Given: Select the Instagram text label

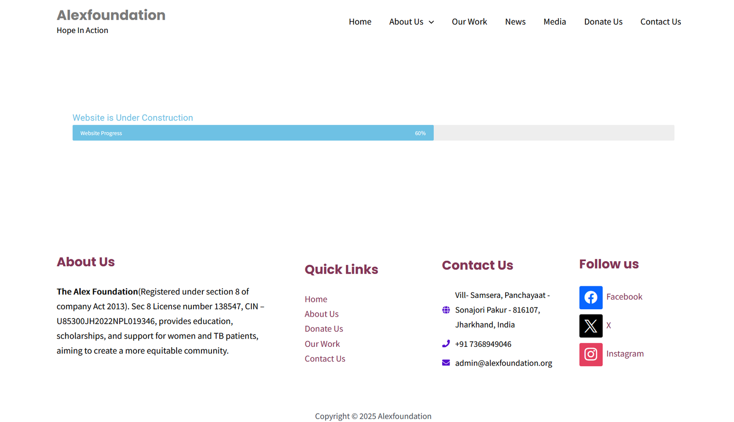Looking at the screenshot, I should click(x=625, y=354).
